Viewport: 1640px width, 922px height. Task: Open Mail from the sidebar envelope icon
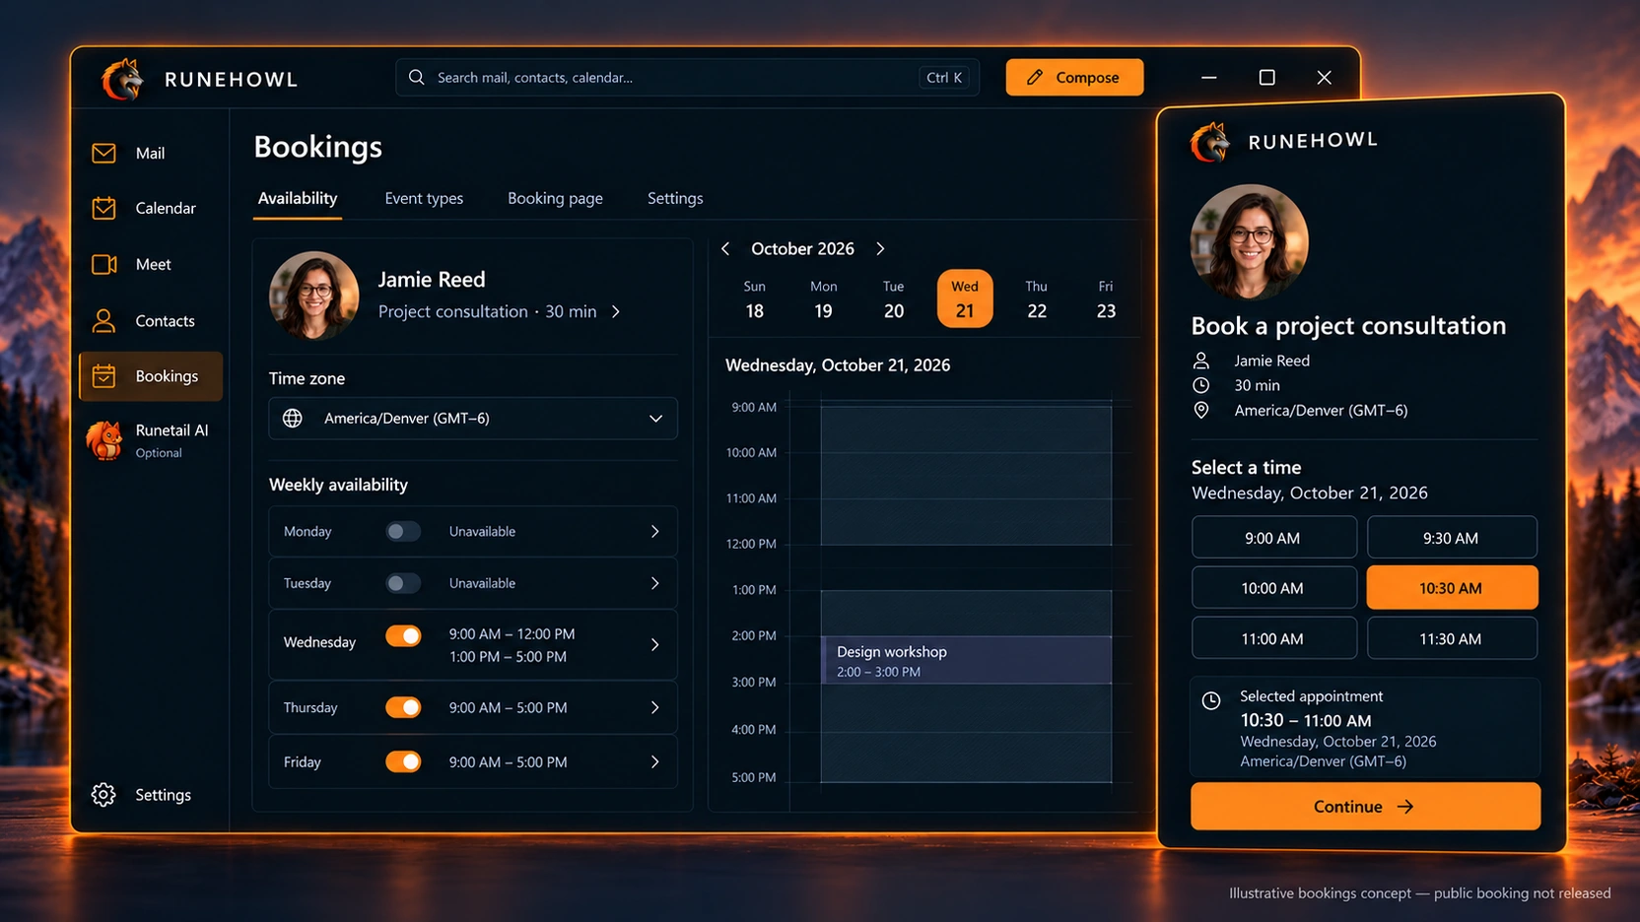103,153
